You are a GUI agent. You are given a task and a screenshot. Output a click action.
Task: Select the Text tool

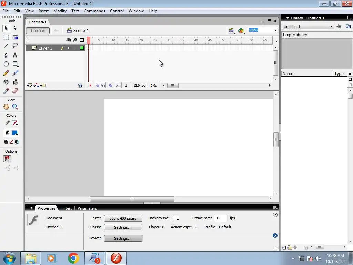15,55
